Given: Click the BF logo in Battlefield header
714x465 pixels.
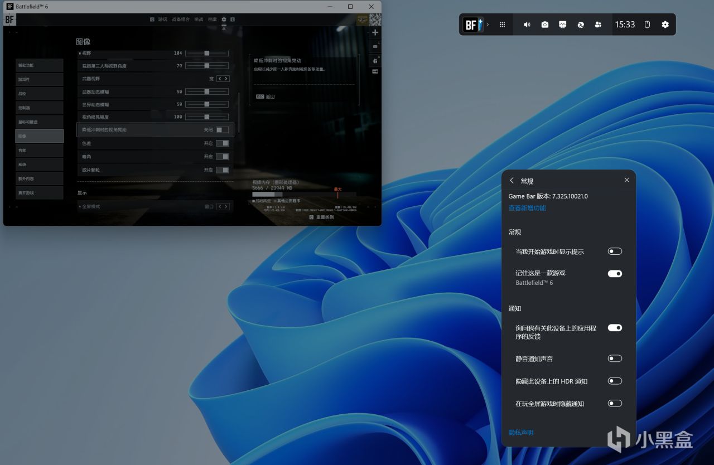Looking at the screenshot, I should 9,20.
